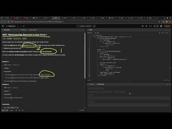The width and height of the screenshot is (172, 129).
Task: Switch to the Test Result tab
Action: (100, 84)
